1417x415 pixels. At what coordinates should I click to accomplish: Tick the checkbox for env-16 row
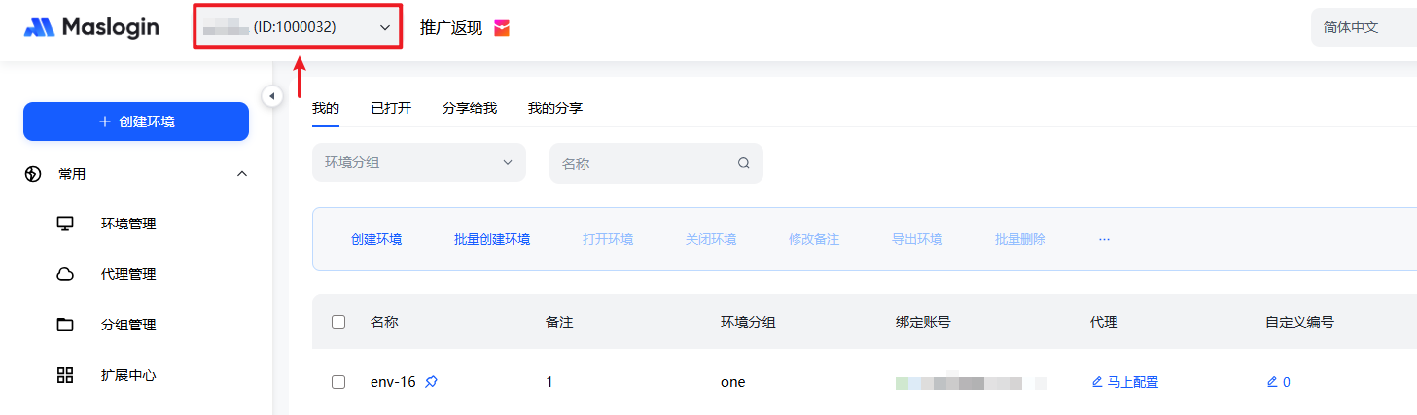pos(338,382)
